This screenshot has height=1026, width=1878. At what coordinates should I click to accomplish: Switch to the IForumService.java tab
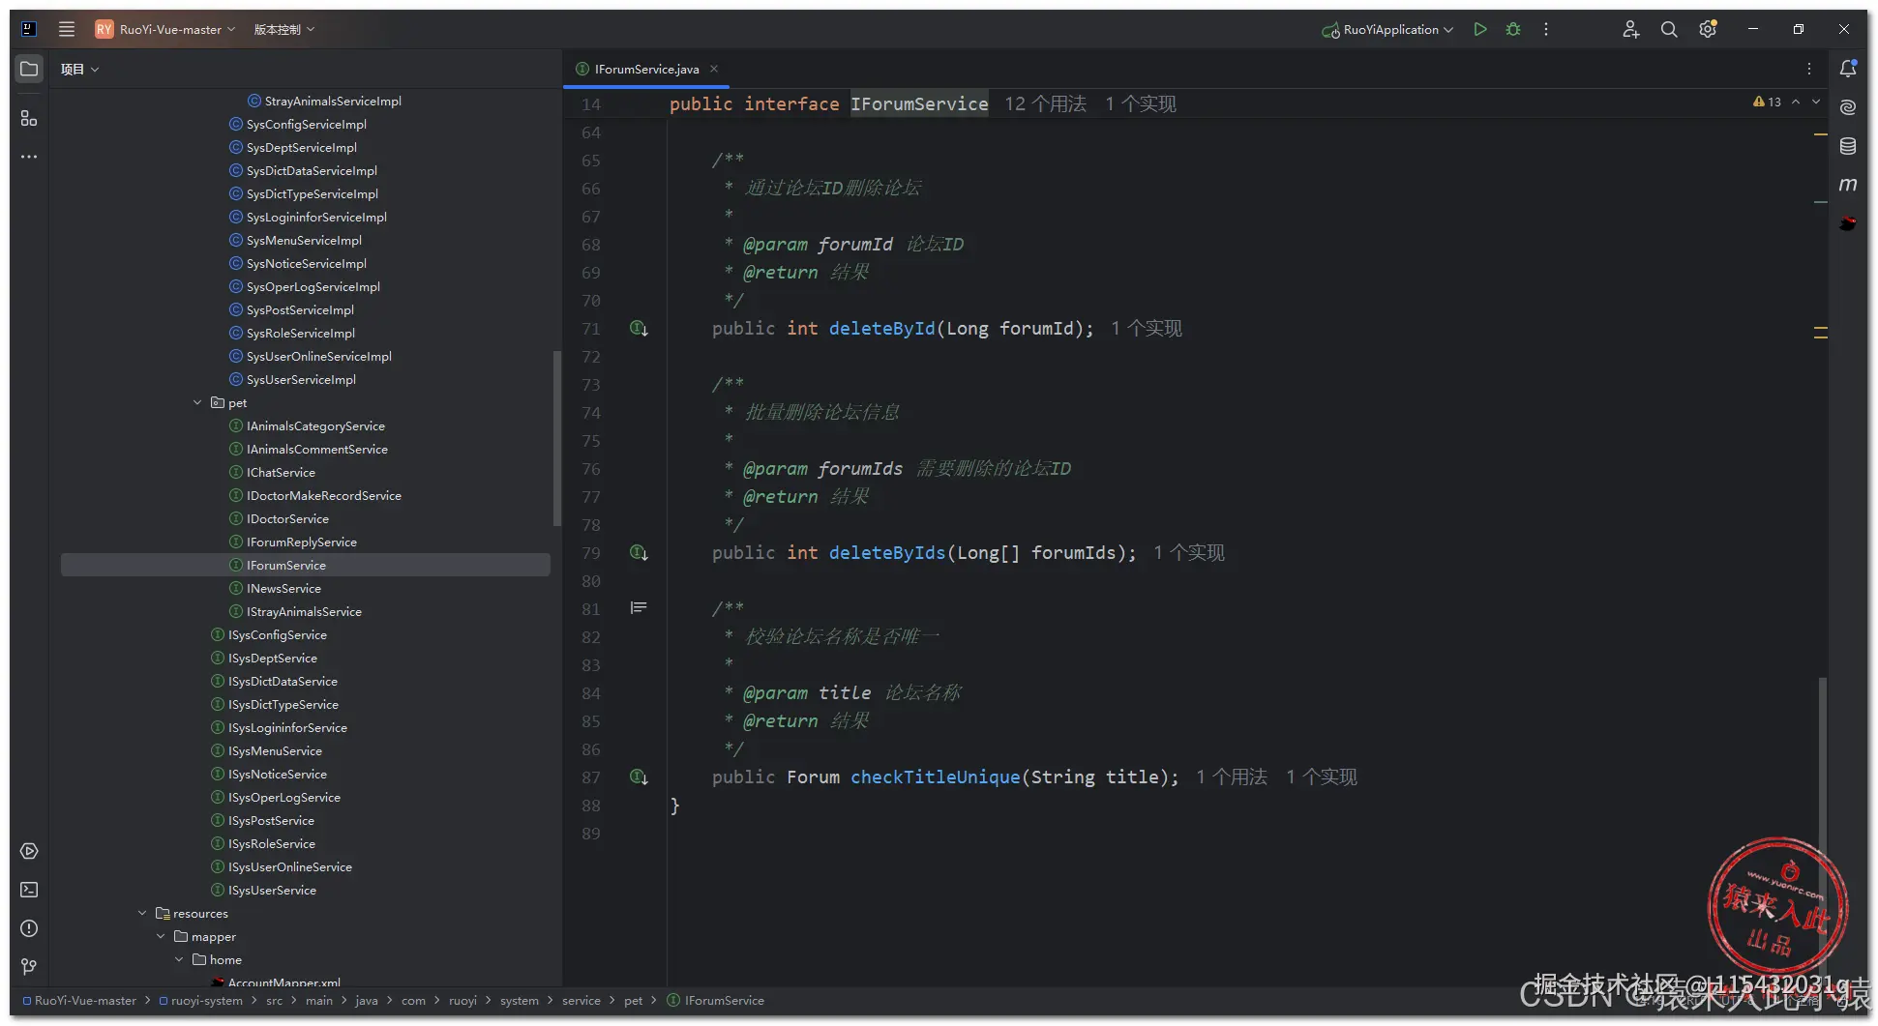click(646, 69)
